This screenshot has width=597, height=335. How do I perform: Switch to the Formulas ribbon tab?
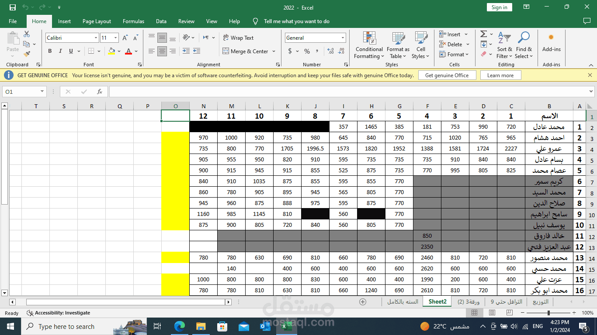tap(133, 21)
